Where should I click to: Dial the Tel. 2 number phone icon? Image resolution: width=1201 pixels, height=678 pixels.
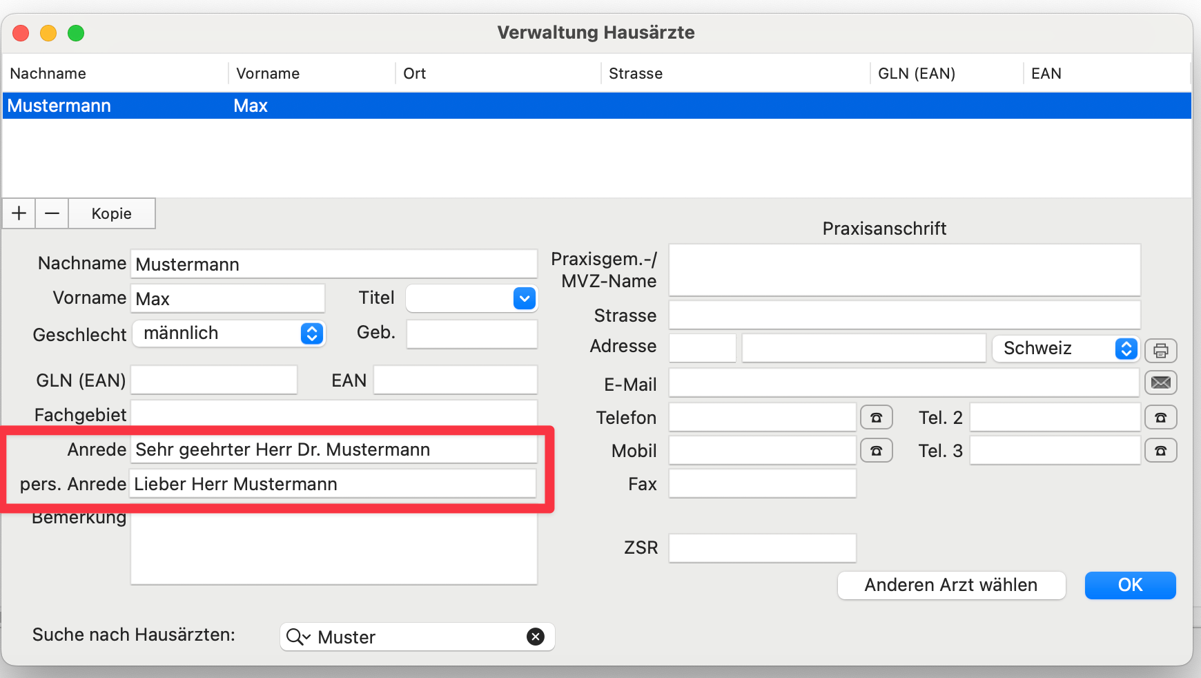pos(1161,417)
